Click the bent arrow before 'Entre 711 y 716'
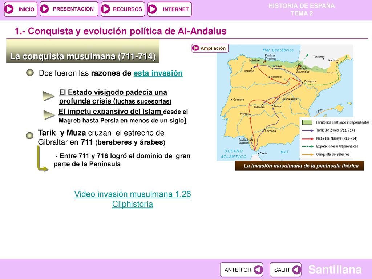The image size is (372, 279). pyautogui.click(x=43, y=158)
